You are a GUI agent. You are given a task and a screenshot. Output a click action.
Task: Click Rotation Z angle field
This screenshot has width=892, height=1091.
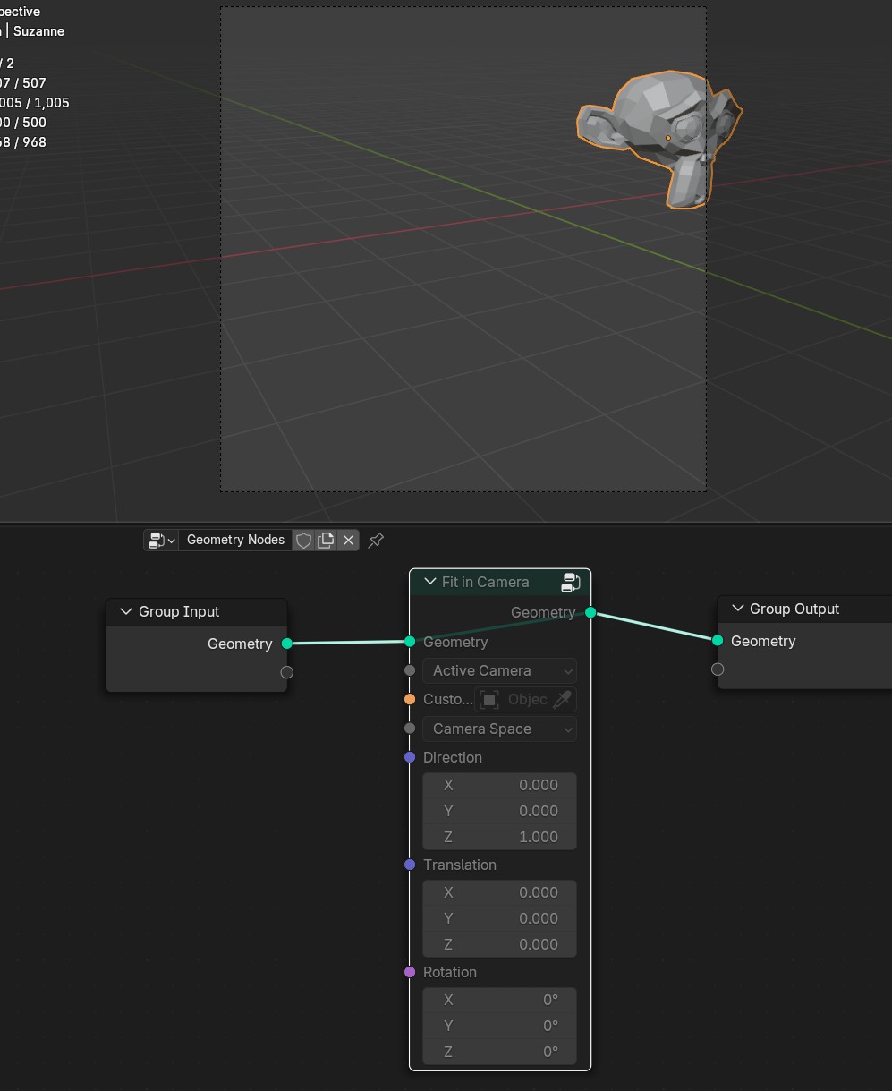pyautogui.click(x=499, y=1052)
